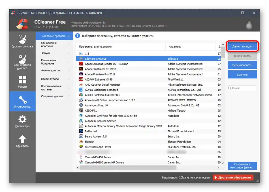The width and height of the screenshot is (269, 192).
Task: Open Реестр section in sidebar
Action: pyautogui.click(x=22, y=82)
